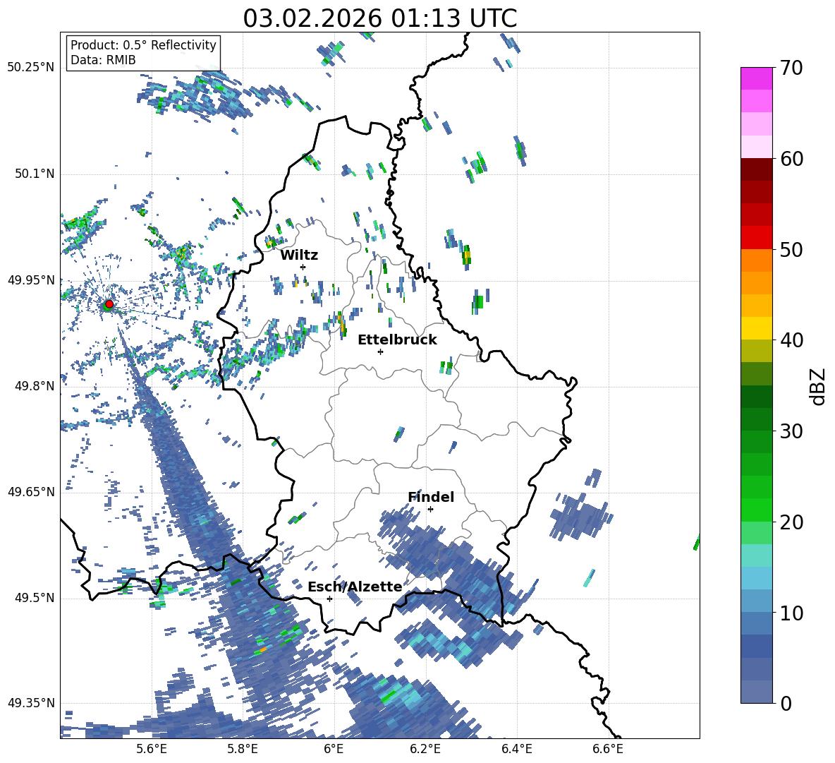
Task: Click the Wiltz city label
Action: point(299,256)
